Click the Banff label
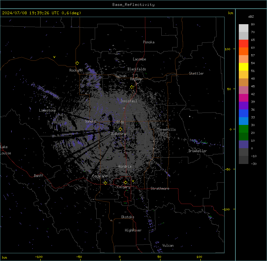This screenshot has width=267, height=261. click(x=38, y=176)
